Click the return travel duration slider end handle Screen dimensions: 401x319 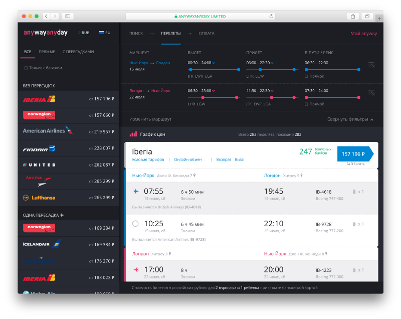coord(359,97)
